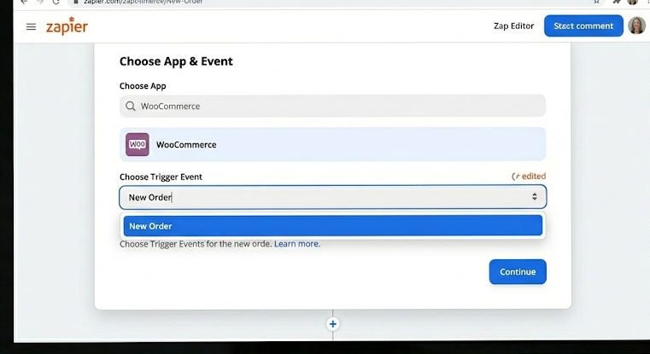Open the hamburger menu beside the Zapier logo
This screenshot has width=650, height=354.
tap(32, 26)
